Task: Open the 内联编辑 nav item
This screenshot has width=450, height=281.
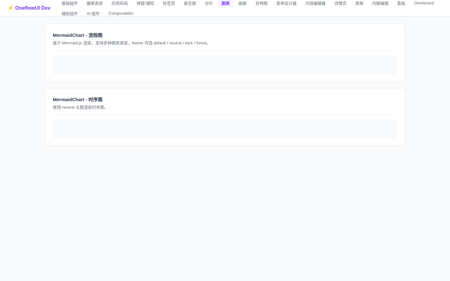Action: (380, 3)
